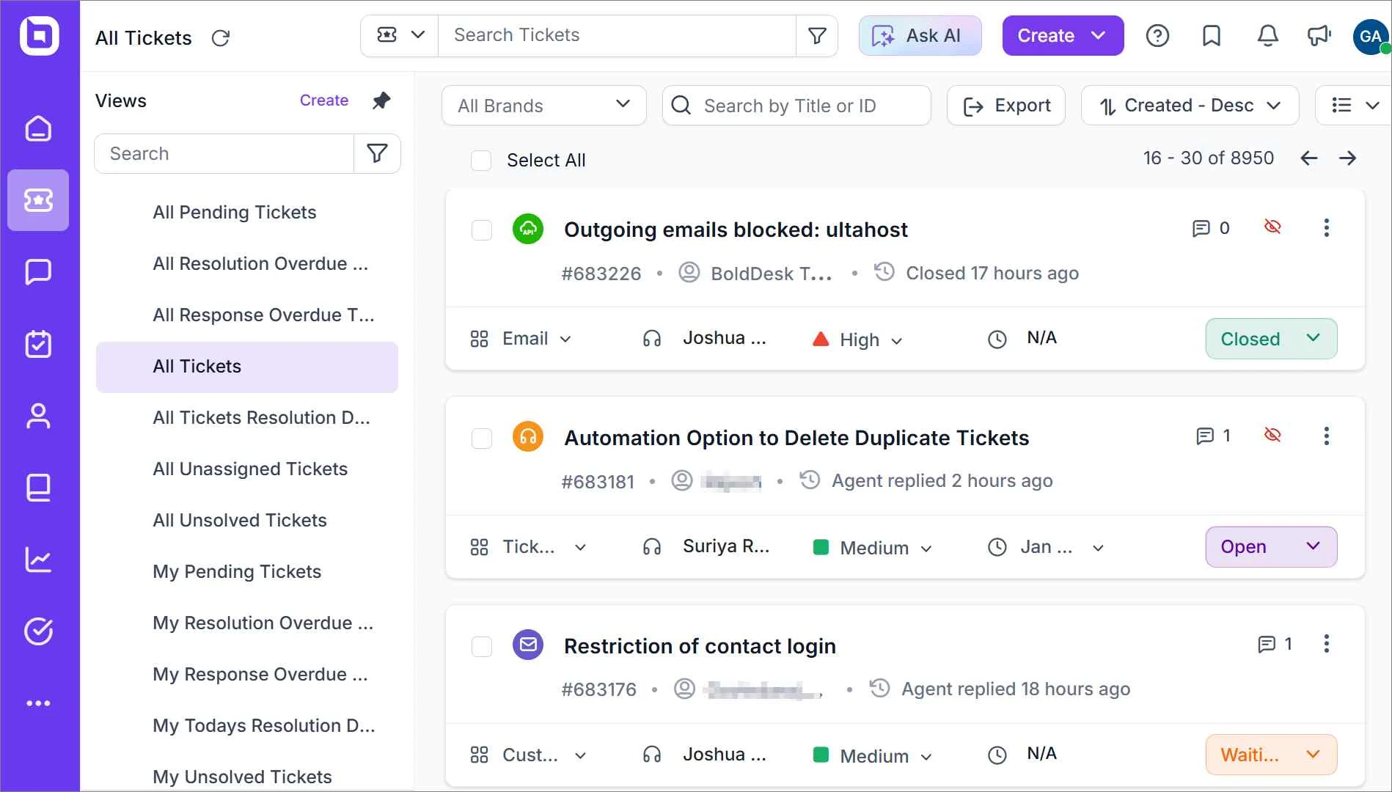Select the My Unsolved Tickets view
Screen dimensions: 1392x792
(247, 776)
